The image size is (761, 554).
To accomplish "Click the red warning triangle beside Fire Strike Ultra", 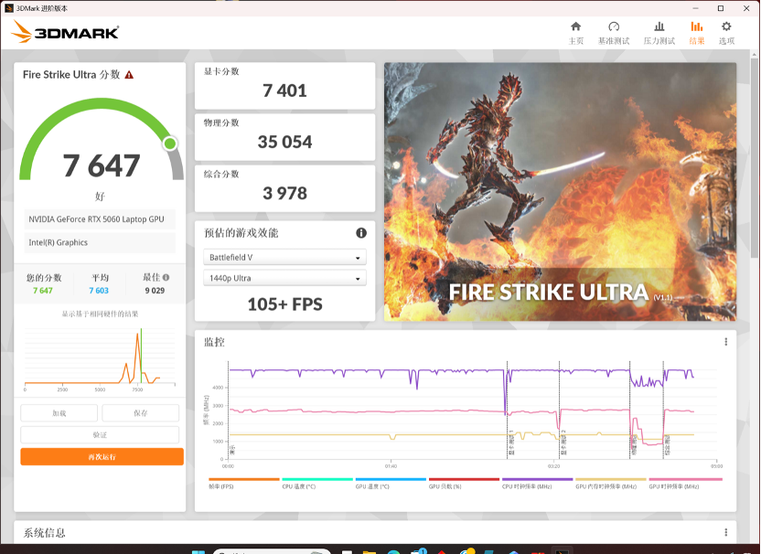I will point(129,75).
